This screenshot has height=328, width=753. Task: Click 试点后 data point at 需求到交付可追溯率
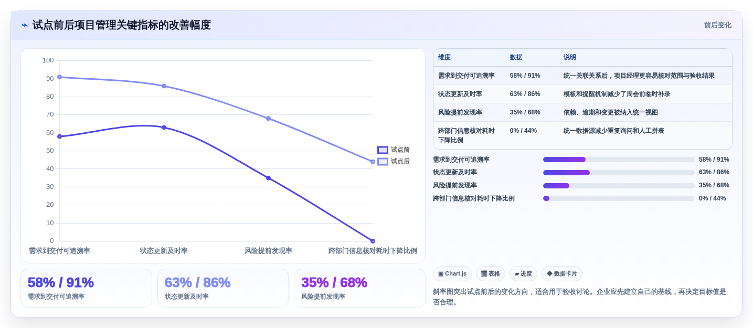click(59, 77)
